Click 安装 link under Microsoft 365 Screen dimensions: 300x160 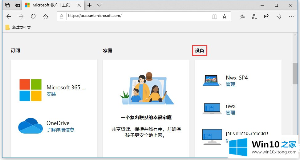[x=51, y=94]
